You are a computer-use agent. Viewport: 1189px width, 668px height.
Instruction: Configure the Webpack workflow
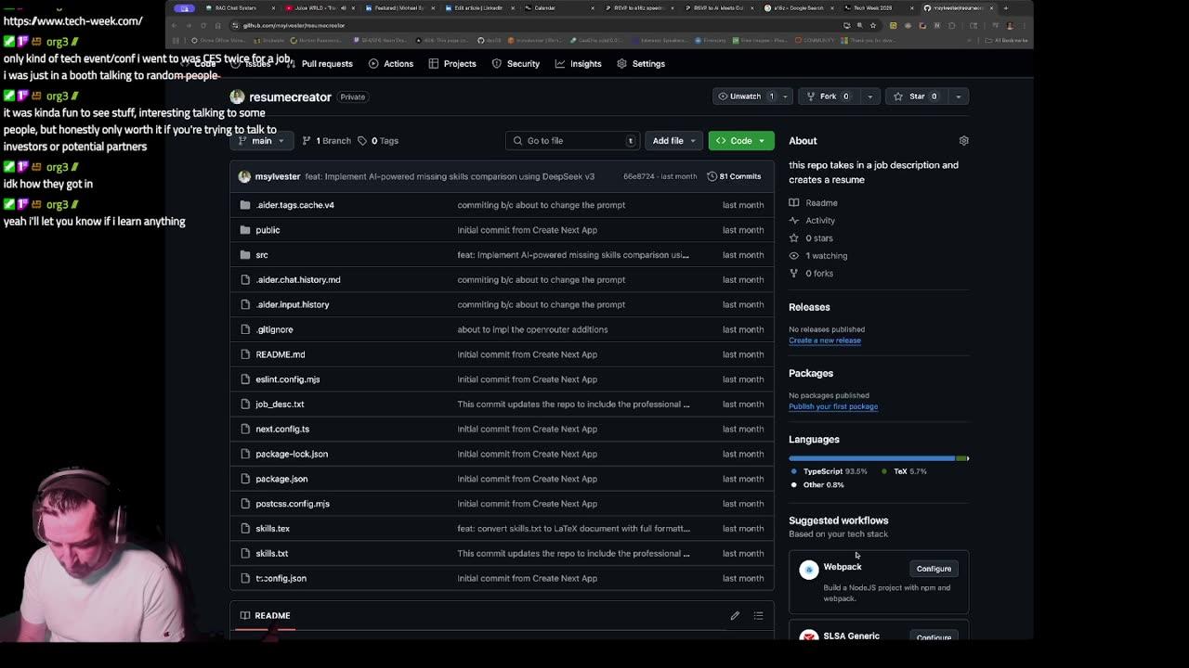(934, 569)
